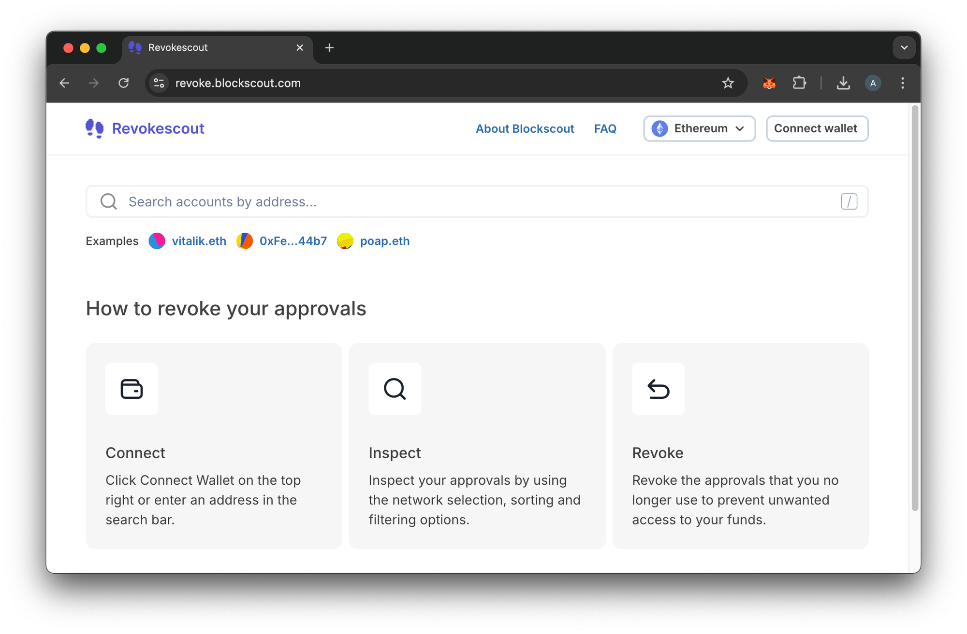Click the Connect wallet button
Image resolution: width=967 pixels, height=634 pixels.
[817, 128]
